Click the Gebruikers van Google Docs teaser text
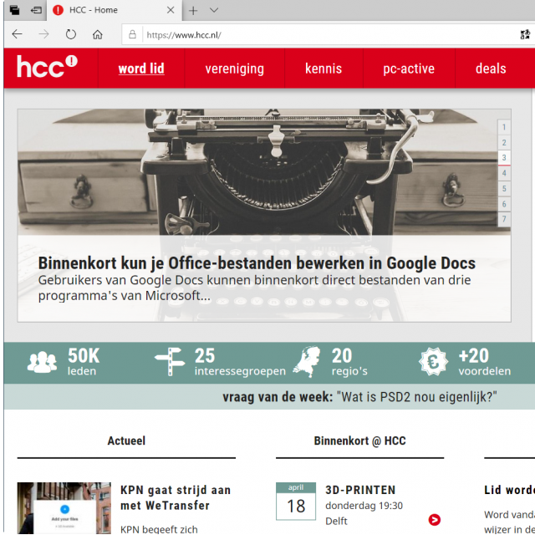Screen dimensions: 535x535 (254, 288)
